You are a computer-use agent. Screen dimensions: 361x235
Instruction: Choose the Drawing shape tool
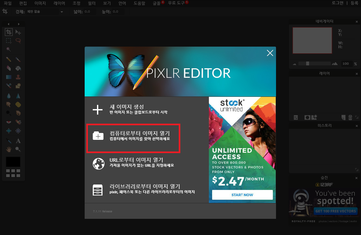(x=18, y=86)
